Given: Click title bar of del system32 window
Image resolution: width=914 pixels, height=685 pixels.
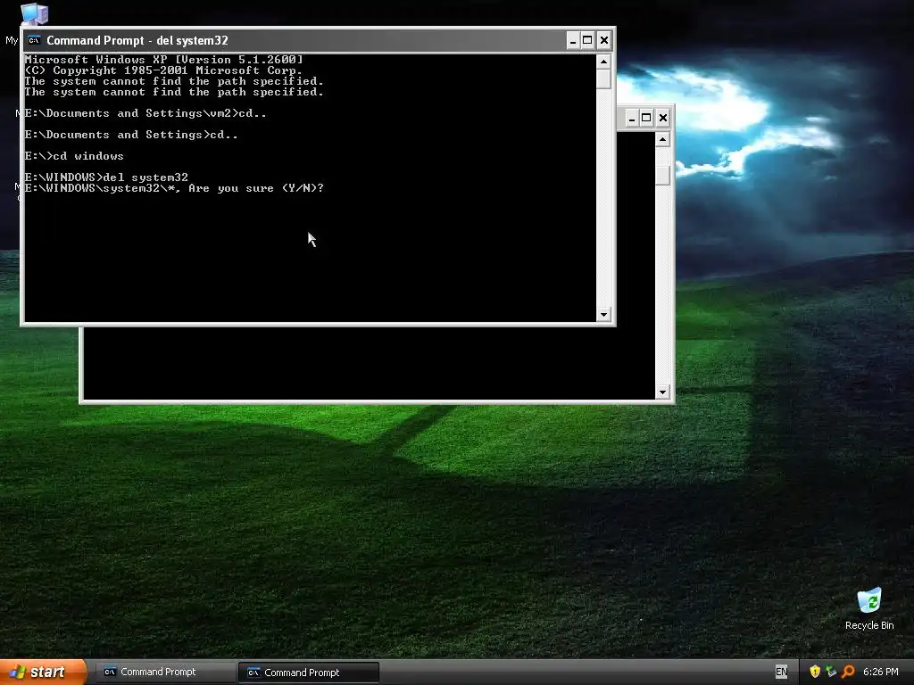Looking at the screenshot, I should coord(295,40).
